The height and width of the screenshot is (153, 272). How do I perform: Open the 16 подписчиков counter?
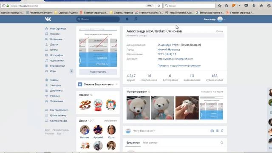[x=149, y=77]
